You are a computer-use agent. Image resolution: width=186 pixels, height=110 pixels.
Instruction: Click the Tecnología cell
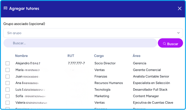[x=103, y=90]
